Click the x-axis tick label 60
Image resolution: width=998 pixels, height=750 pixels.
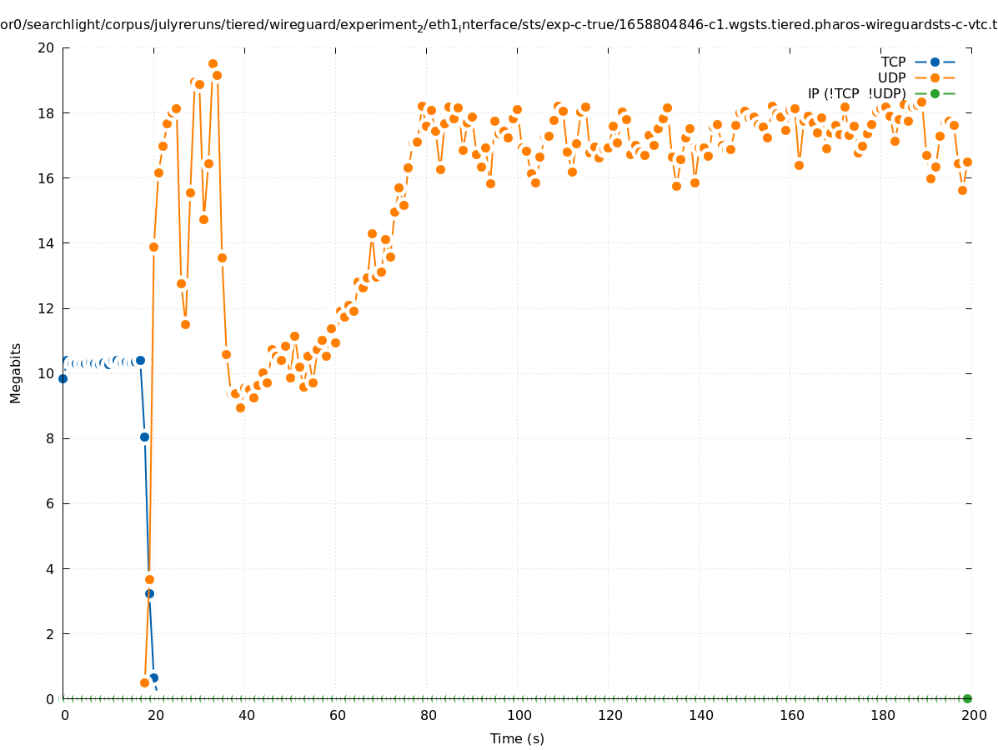(x=337, y=715)
